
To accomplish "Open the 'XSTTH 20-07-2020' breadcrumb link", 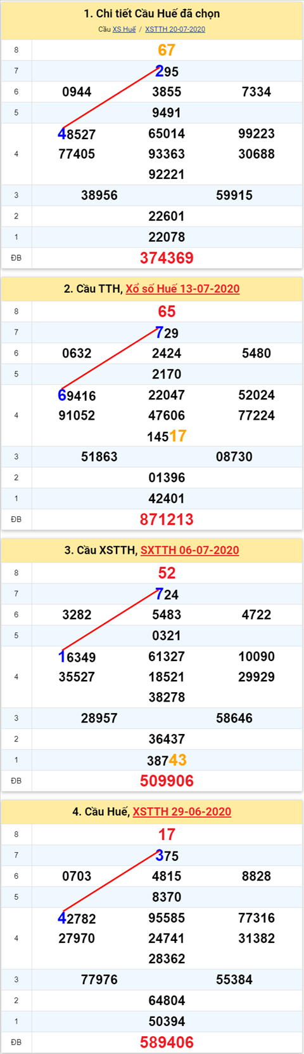I will pos(175,29).
